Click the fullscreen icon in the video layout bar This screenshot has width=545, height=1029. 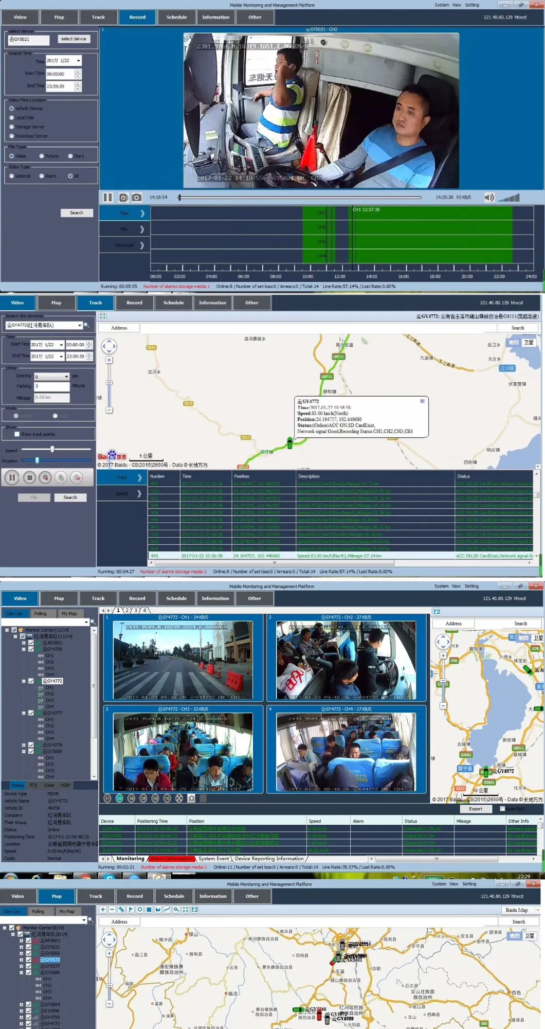click(179, 799)
